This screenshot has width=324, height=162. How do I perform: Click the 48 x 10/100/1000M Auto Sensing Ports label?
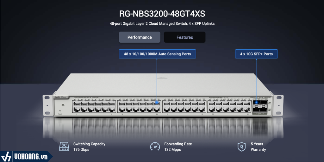pyautogui.click(x=157, y=54)
